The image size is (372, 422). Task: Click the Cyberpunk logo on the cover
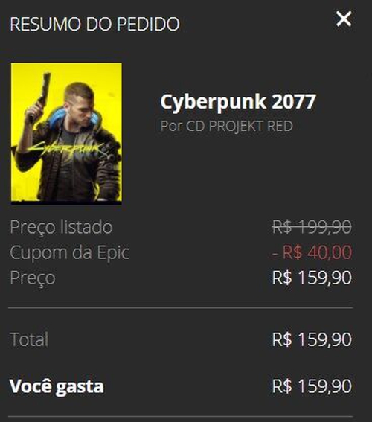(67, 150)
